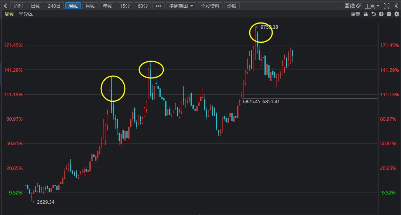Show more periods via the ellipsis button

pos(158,6)
